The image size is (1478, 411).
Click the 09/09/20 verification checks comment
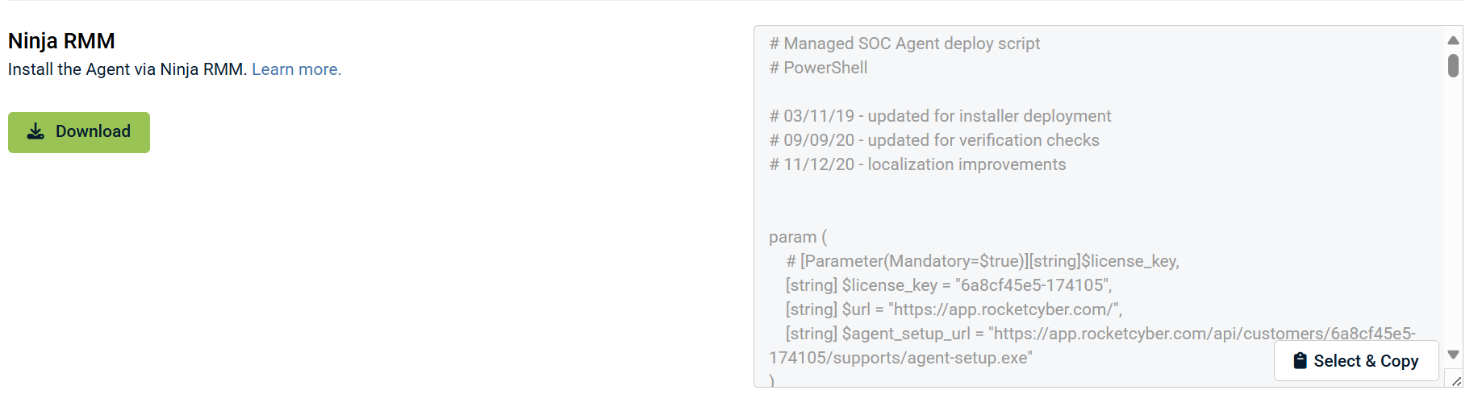(933, 140)
